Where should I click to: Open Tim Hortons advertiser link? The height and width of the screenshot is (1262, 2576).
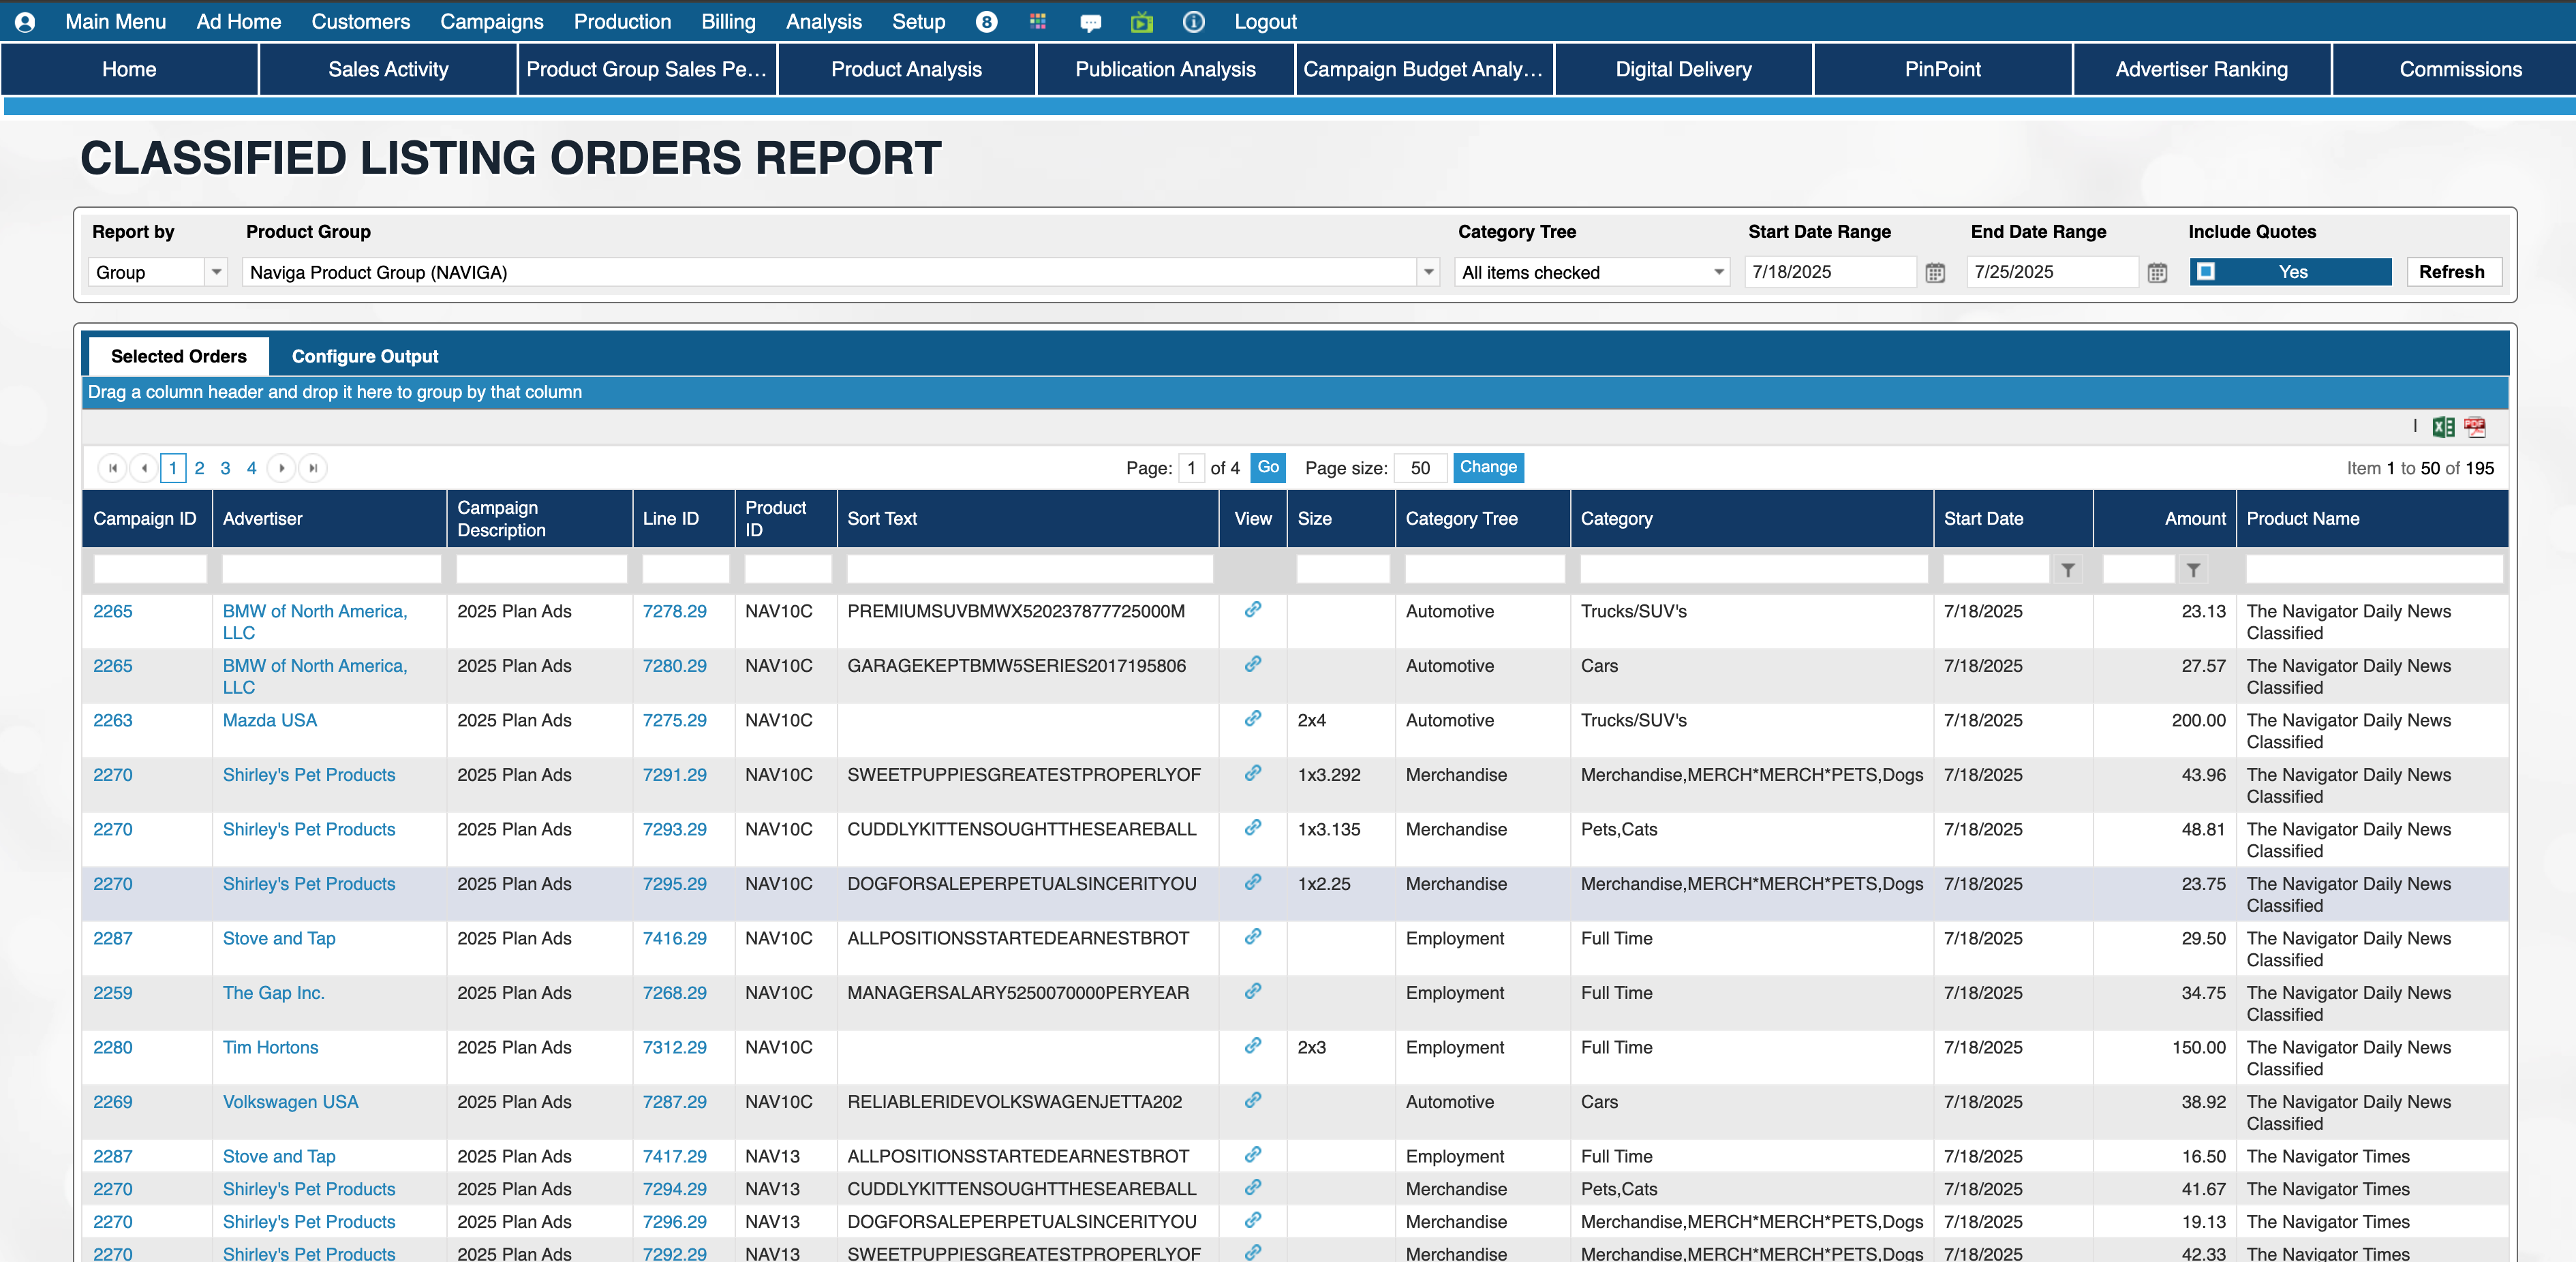(270, 1047)
